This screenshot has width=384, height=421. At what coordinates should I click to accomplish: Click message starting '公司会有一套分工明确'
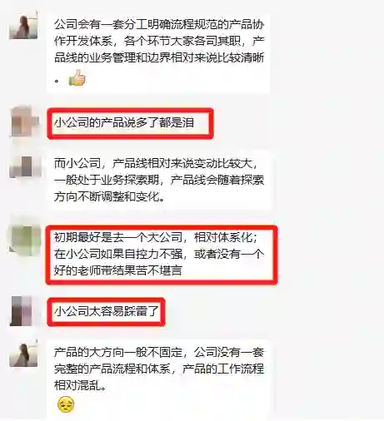(158, 53)
